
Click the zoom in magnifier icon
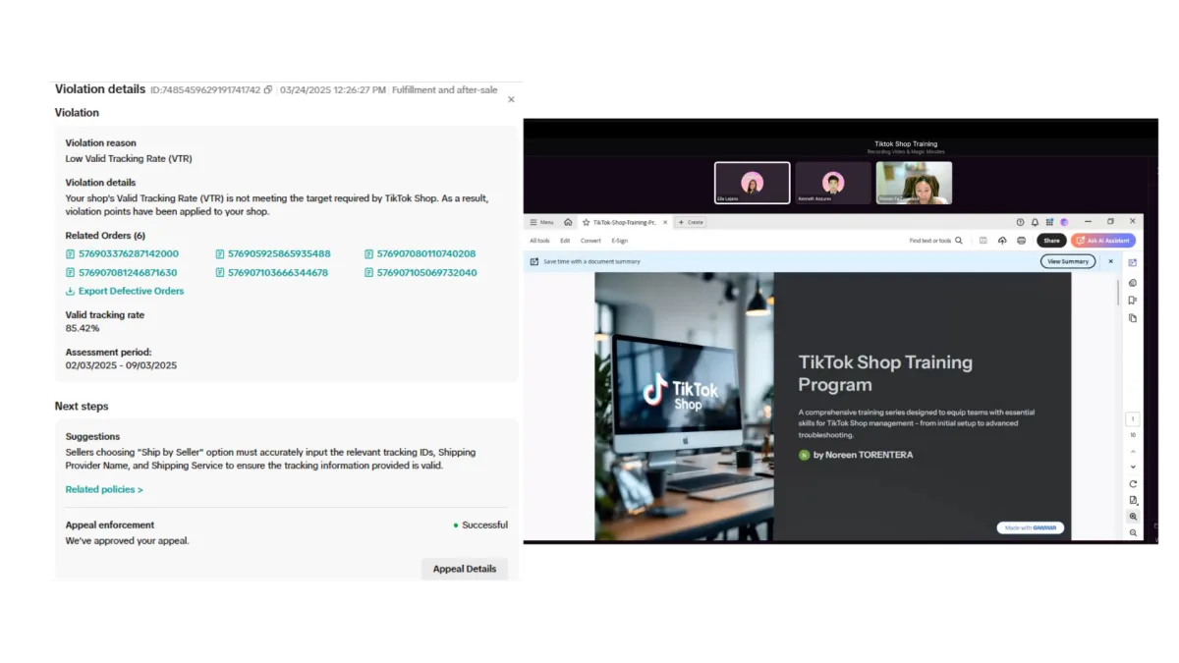tap(1133, 517)
